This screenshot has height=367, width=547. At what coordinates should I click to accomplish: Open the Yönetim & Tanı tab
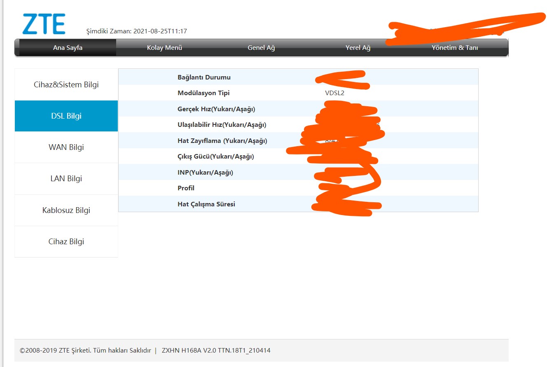(455, 48)
